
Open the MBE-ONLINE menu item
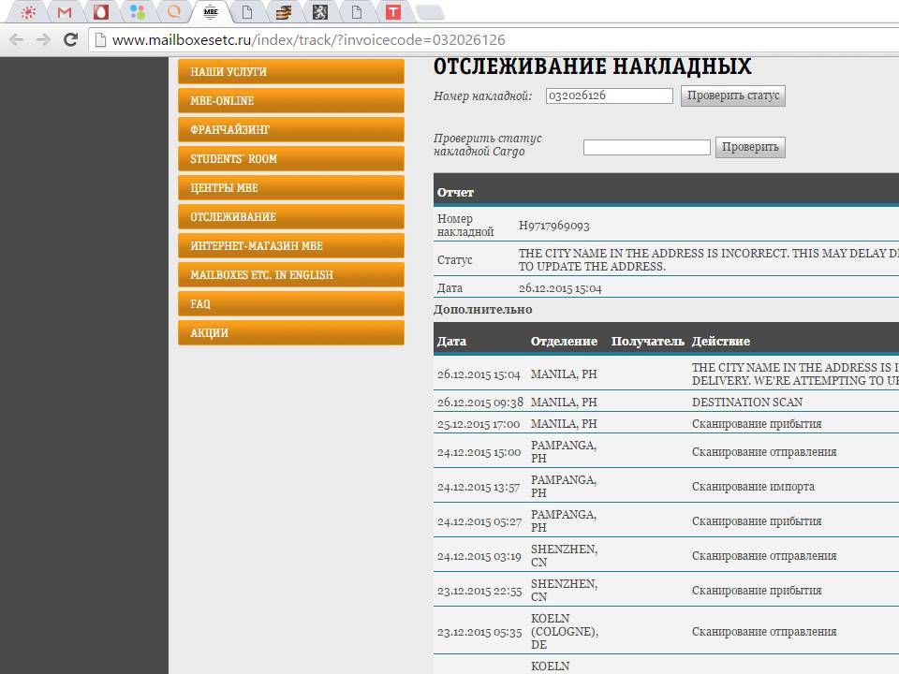tap(290, 101)
